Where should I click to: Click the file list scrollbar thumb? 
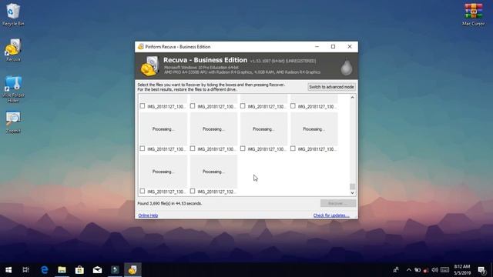[x=352, y=186]
